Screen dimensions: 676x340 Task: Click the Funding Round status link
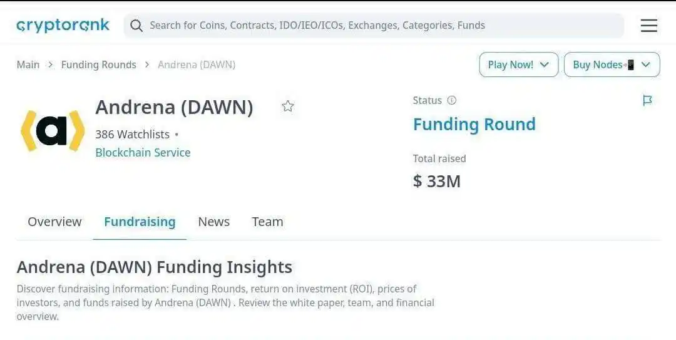click(x=474, y=124)
